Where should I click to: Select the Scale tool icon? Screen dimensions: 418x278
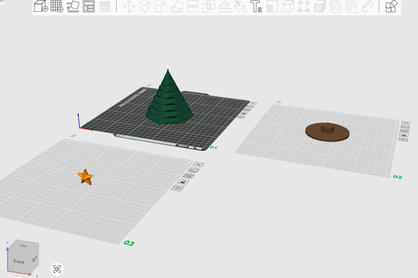click(161, 6)
